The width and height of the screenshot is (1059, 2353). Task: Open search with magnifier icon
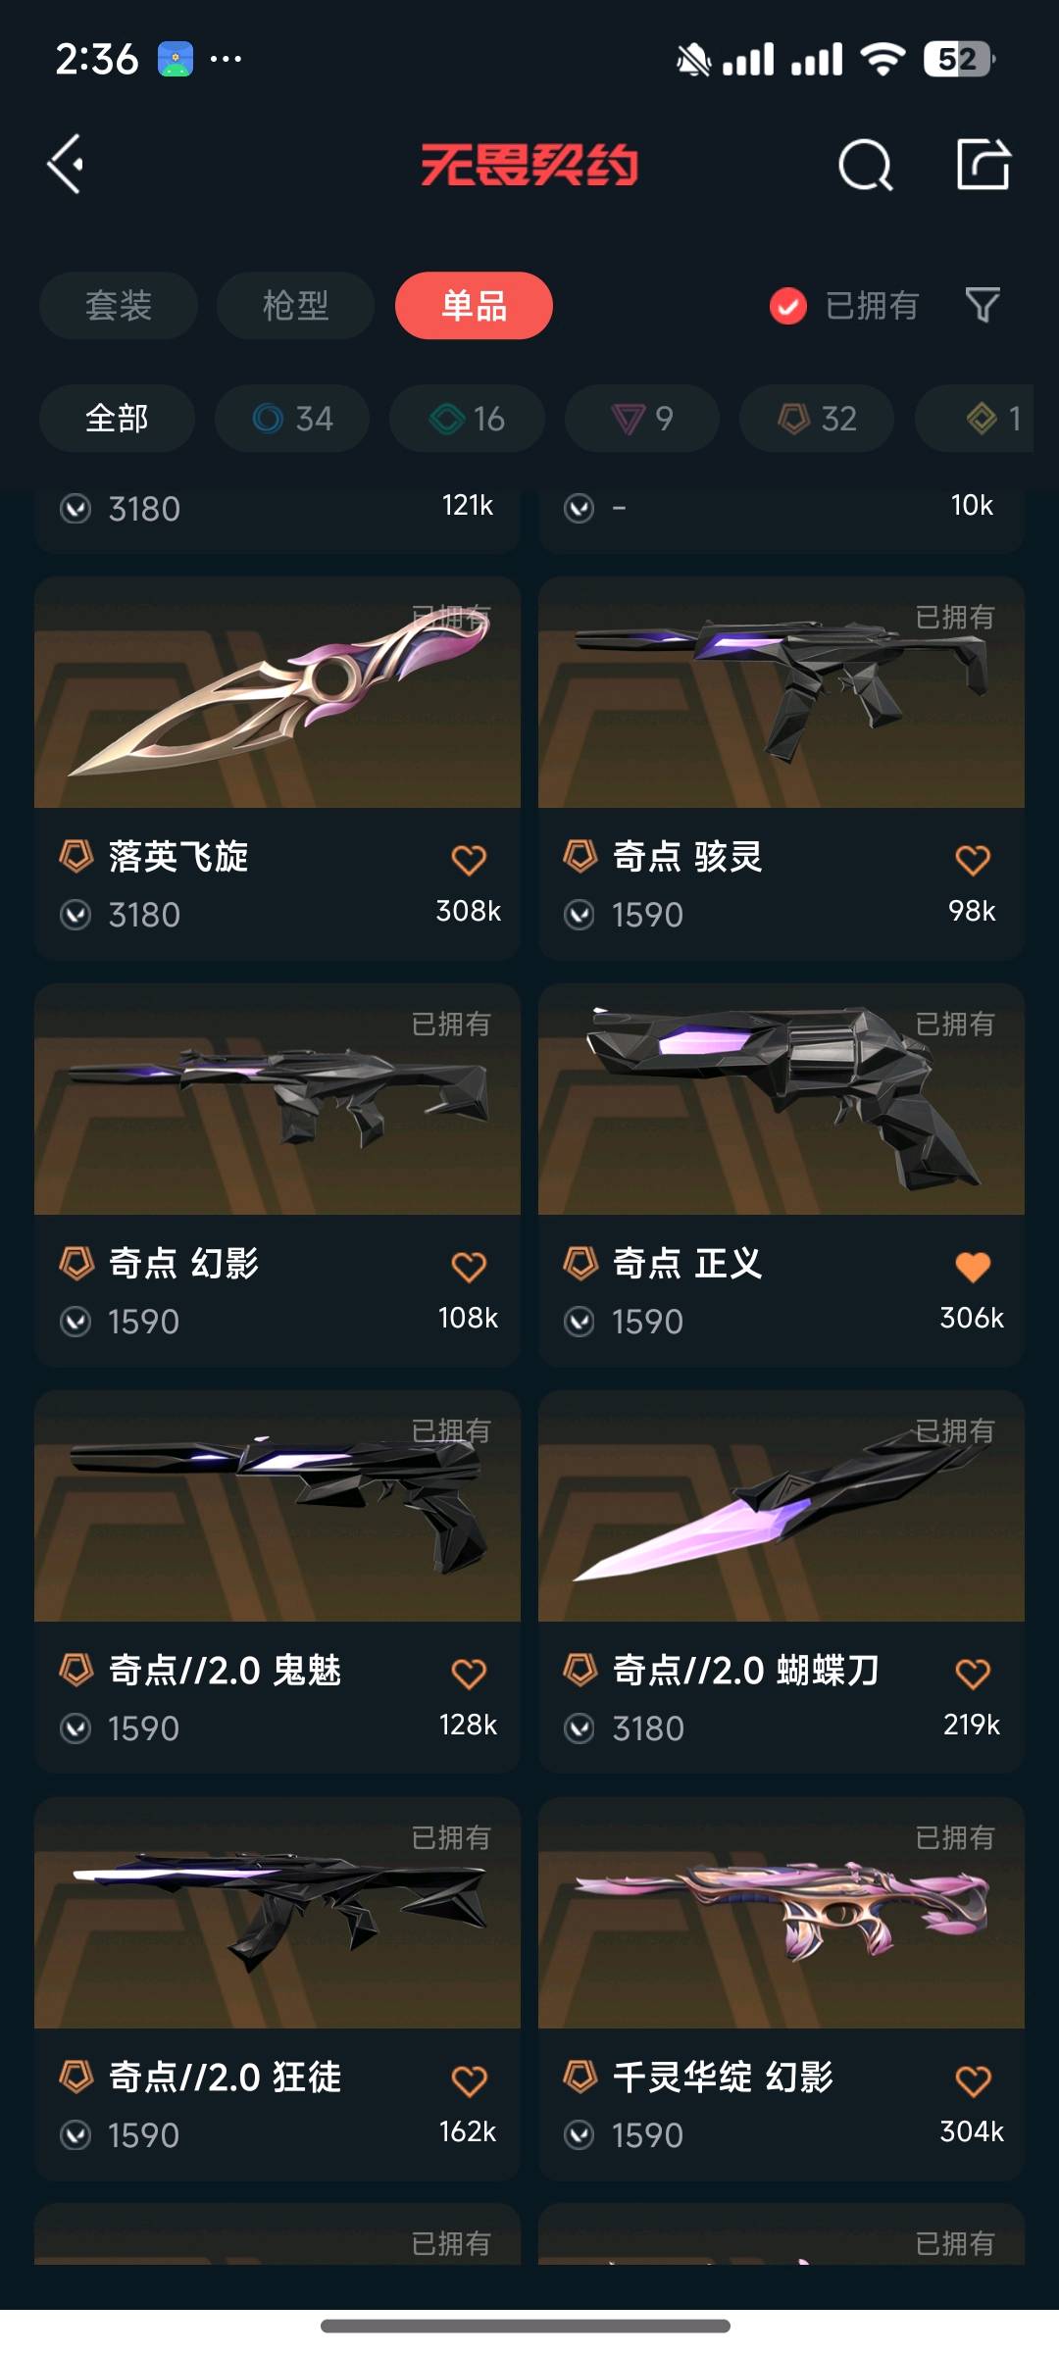pos(866,165)
